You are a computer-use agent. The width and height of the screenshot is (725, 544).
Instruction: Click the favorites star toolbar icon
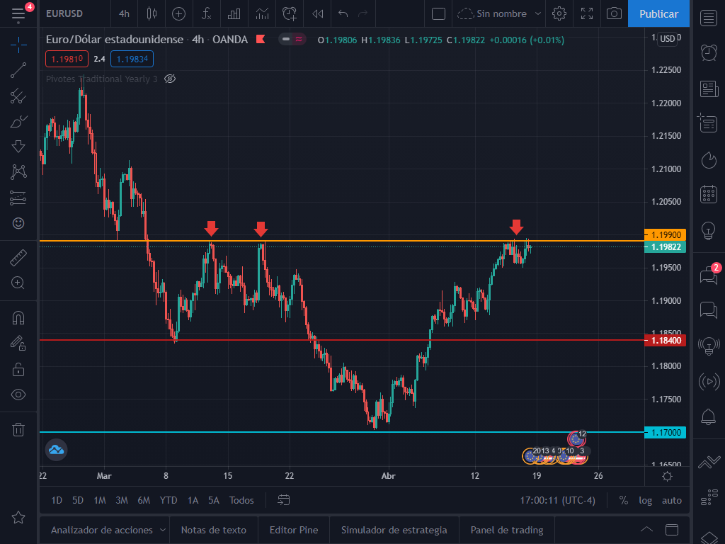click(x=18, y=517)
